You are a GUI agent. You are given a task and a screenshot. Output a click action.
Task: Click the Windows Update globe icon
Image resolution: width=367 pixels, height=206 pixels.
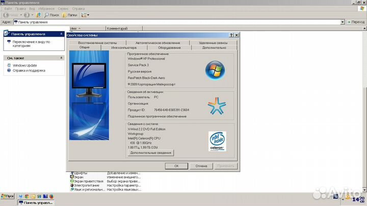tap(9, 65)
